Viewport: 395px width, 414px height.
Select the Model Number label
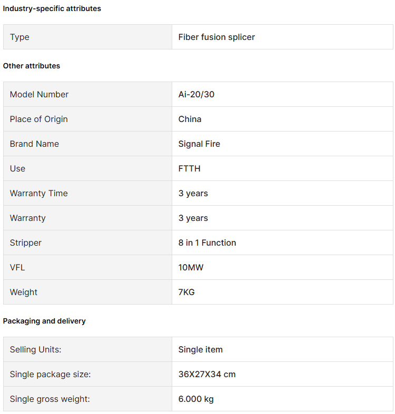click(39, 94)
